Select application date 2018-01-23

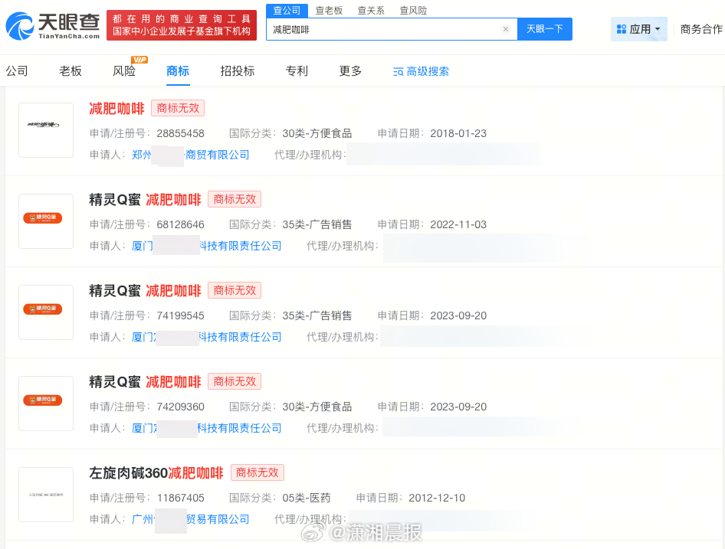click(458, 133)
